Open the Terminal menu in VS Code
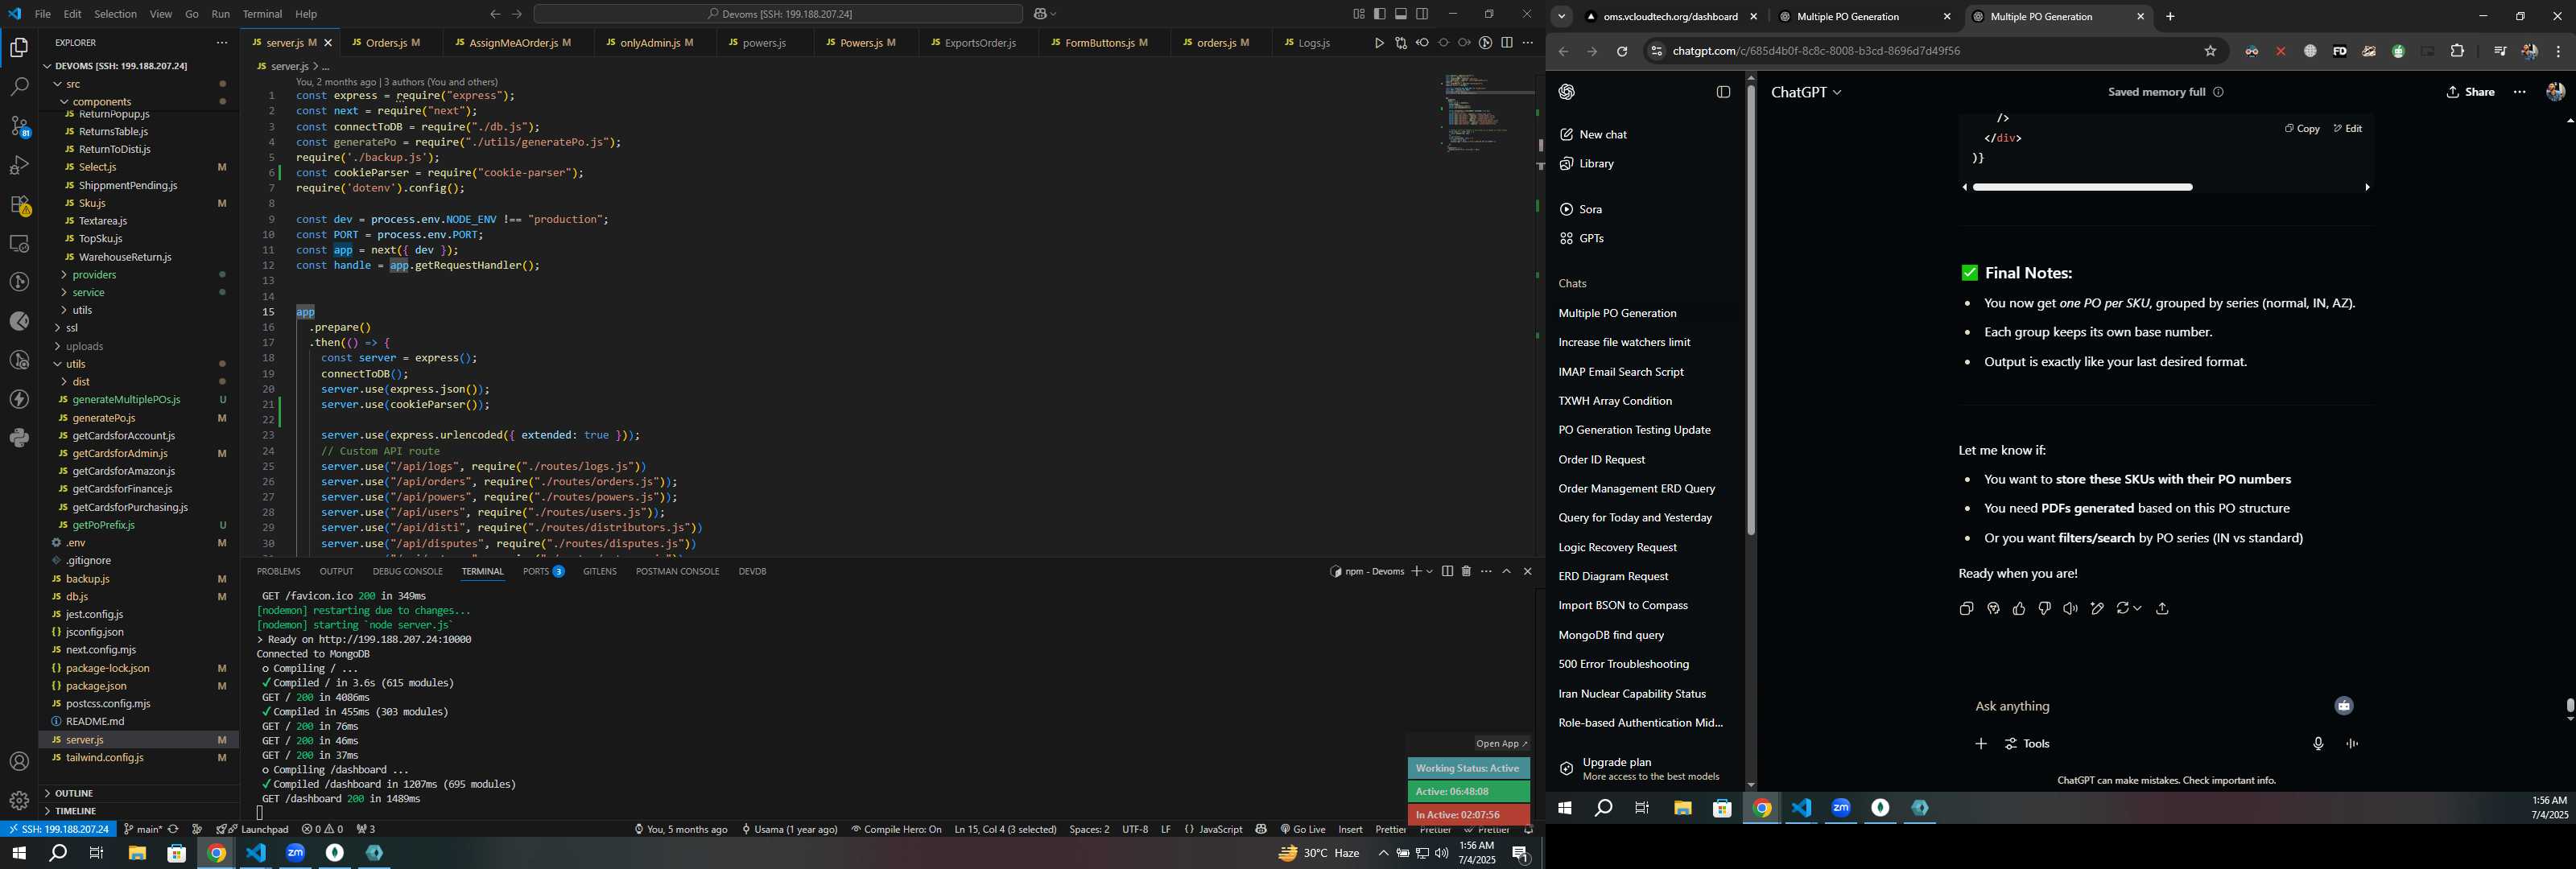Screen dimensions: 2576x869 point(262,14)
